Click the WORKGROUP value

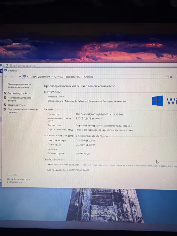pyautogui.click(x=83, y=154)
